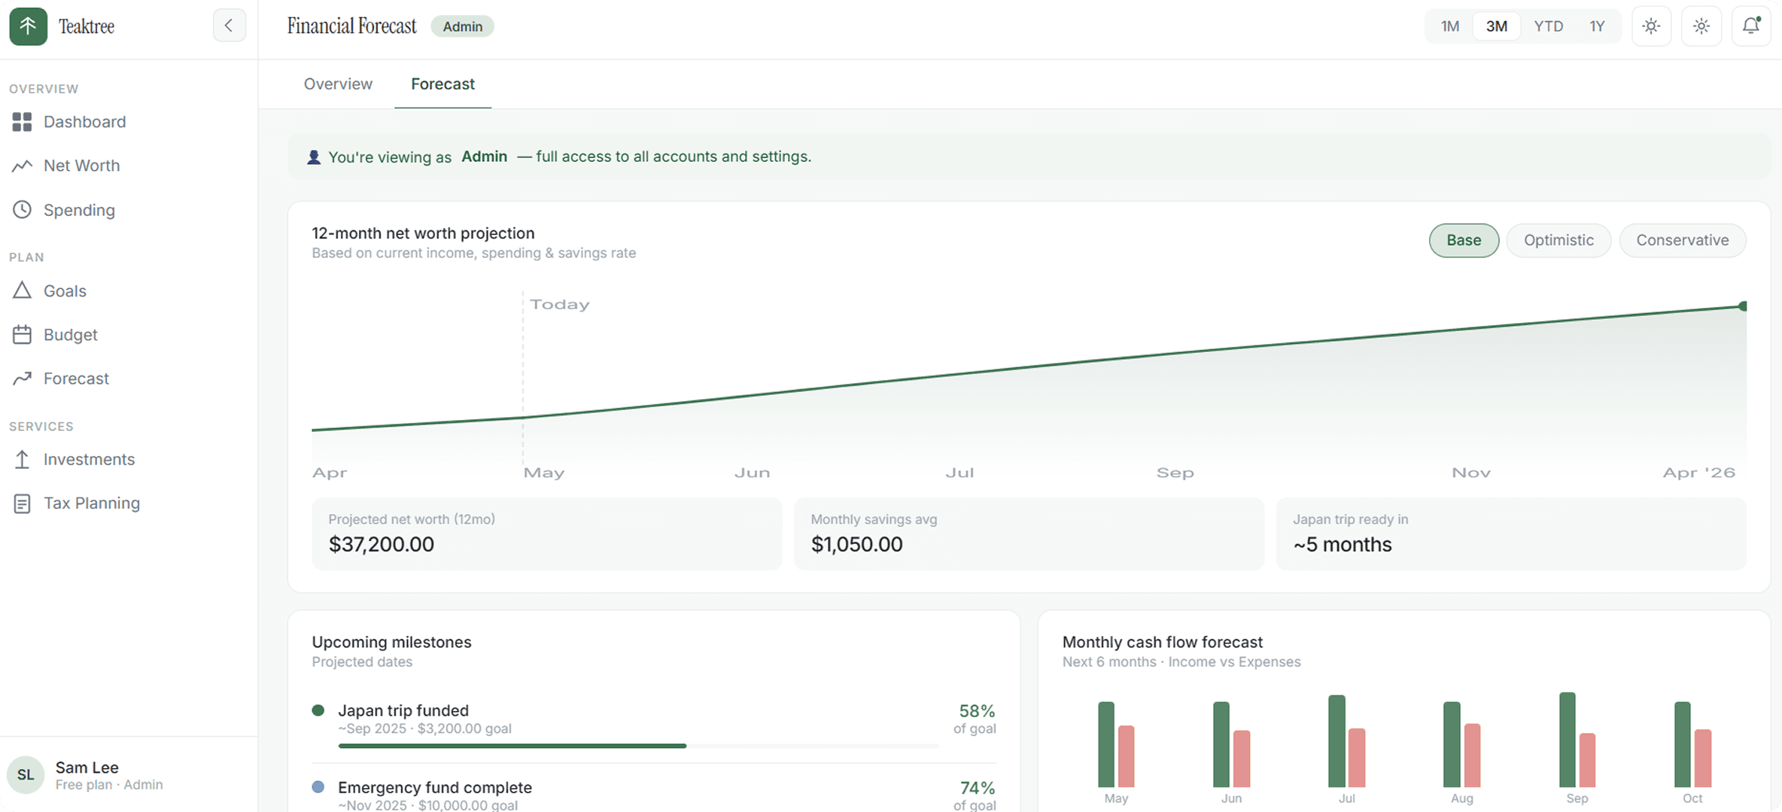This screenshot has width=1782, height=812.
Task: Select the YTD time range
Action: (x=1549, y=26)
